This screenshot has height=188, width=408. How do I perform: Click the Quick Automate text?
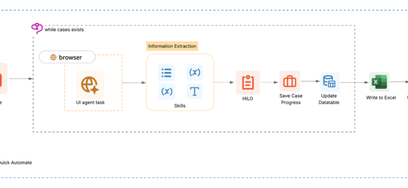point(16,162)
